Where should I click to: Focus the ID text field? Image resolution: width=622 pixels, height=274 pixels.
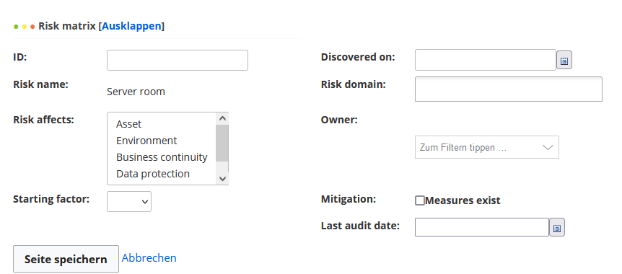[178, 60]
